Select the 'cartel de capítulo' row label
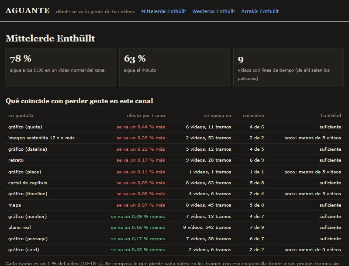 point(28,183)
